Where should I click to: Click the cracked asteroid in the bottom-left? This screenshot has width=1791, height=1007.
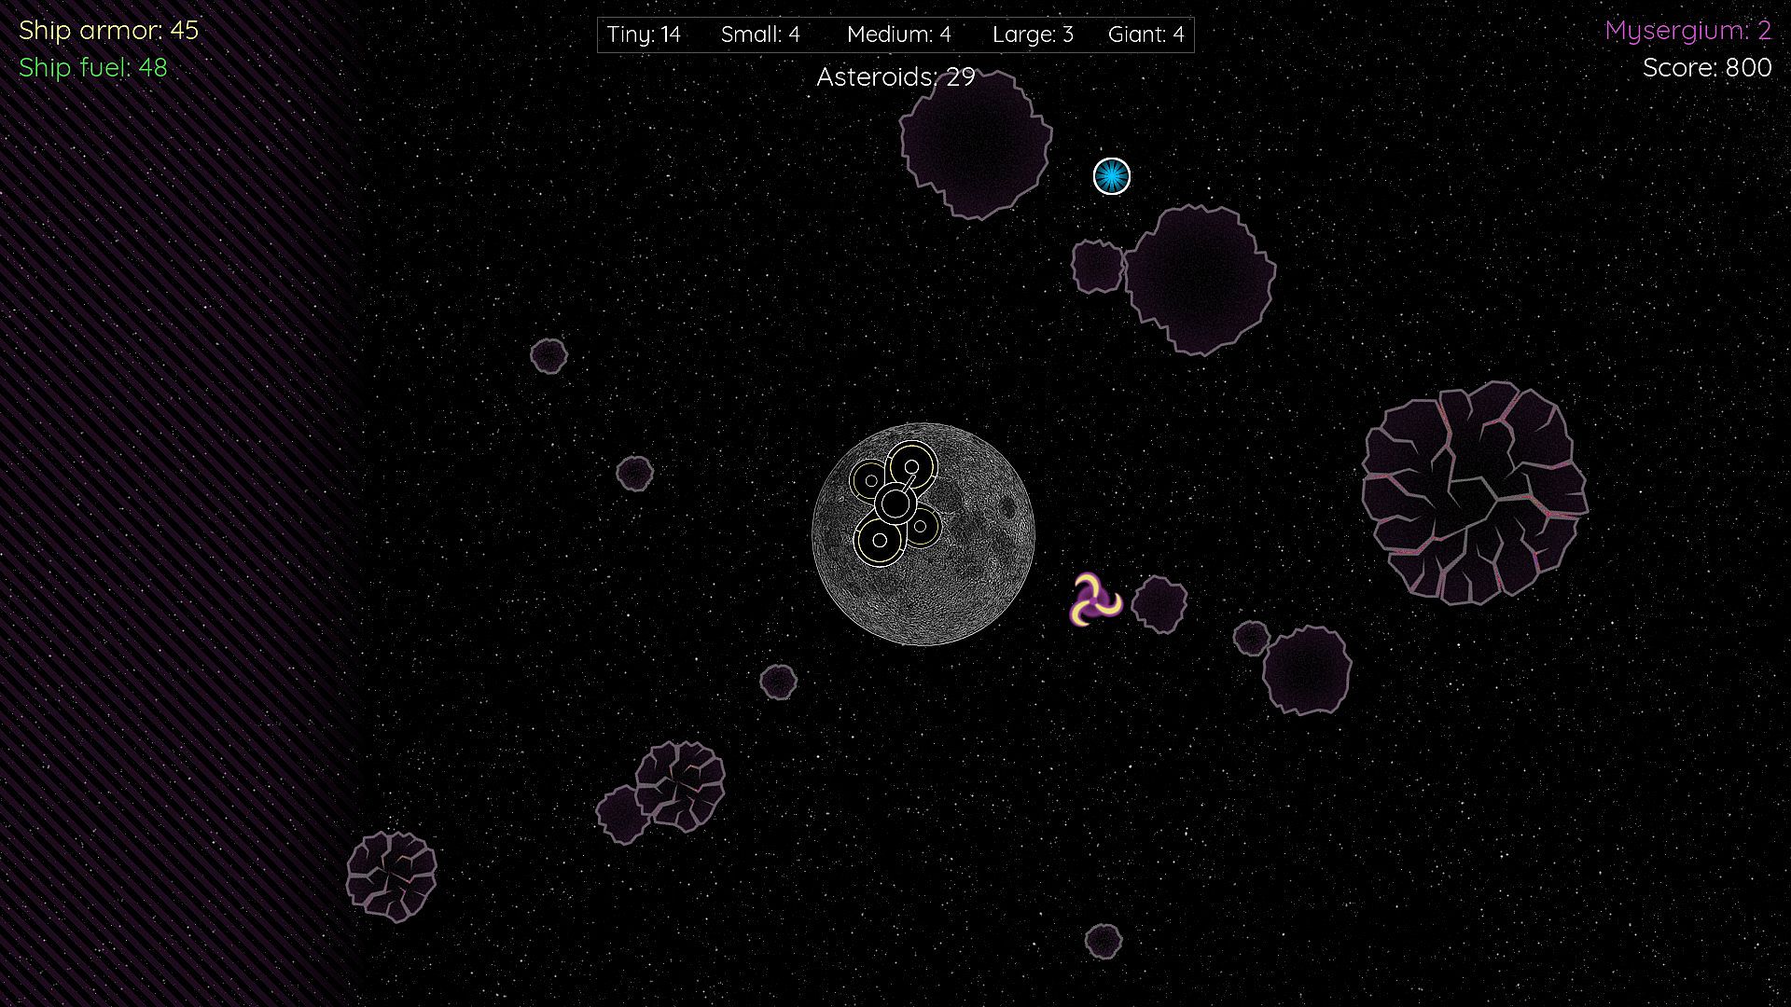(391, 876)
